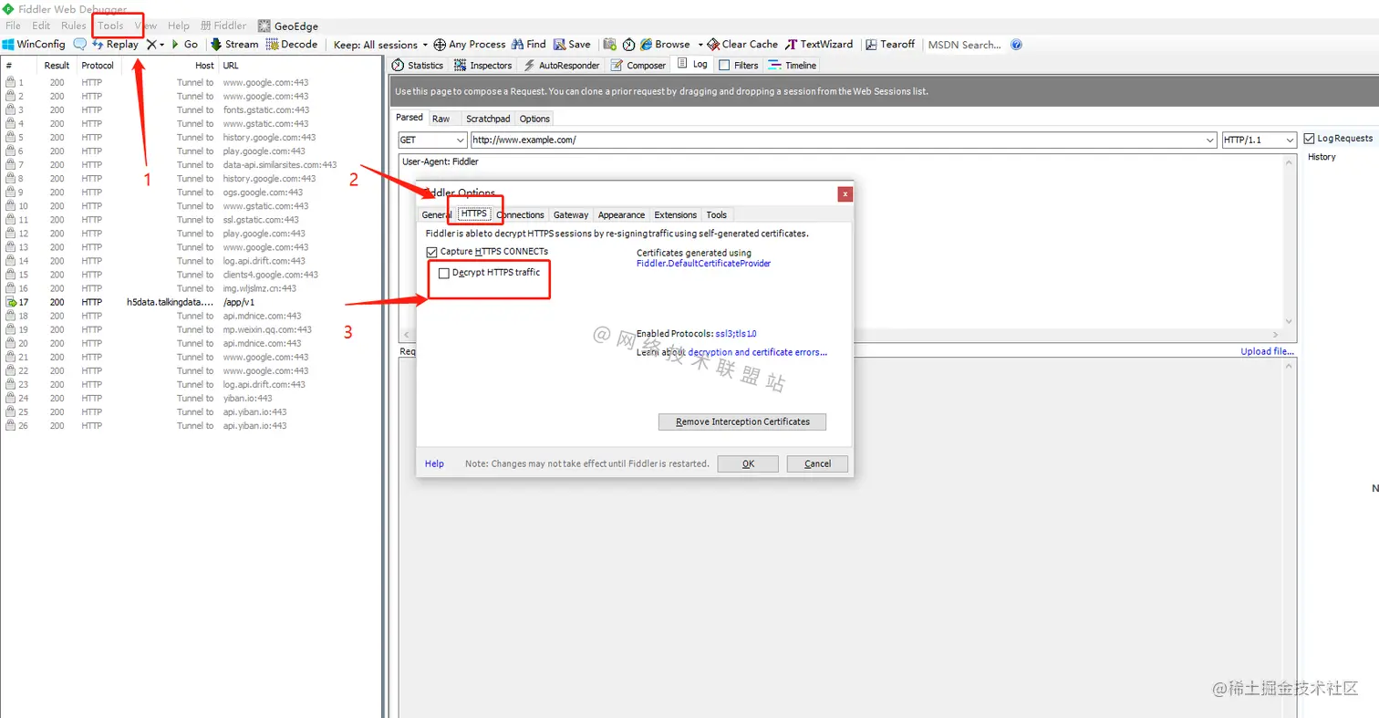Toggle the Log Requests checkbox
Viewport: 1379px width, 718px height.
[1310, 139]
